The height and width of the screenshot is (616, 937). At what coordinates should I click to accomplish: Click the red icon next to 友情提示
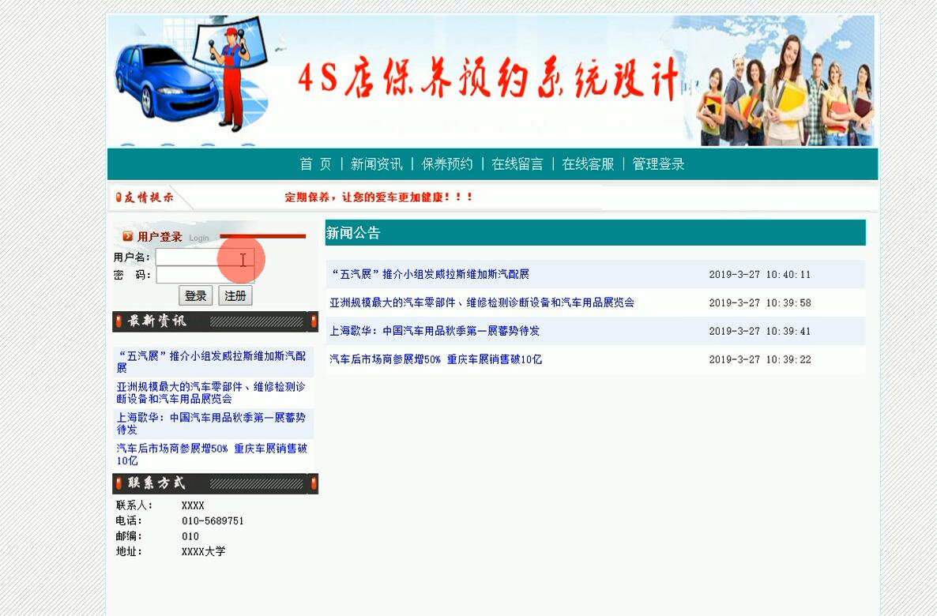point(119,197)
